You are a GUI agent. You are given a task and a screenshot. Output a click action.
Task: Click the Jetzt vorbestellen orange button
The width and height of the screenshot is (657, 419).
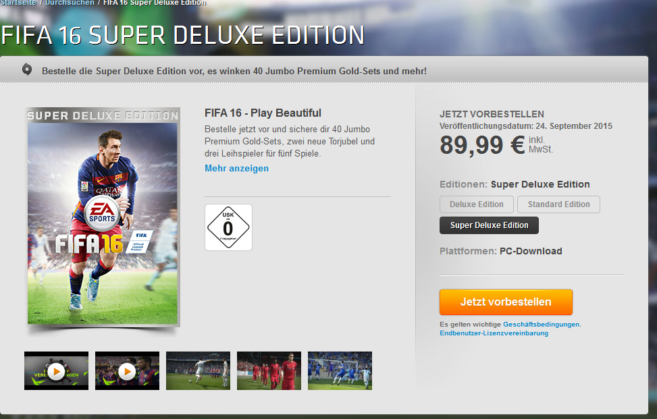click(506, 302)
